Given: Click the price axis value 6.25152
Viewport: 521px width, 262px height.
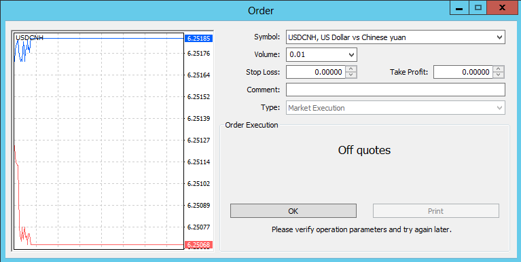Looking at the screenshot, I should (199, 97).
